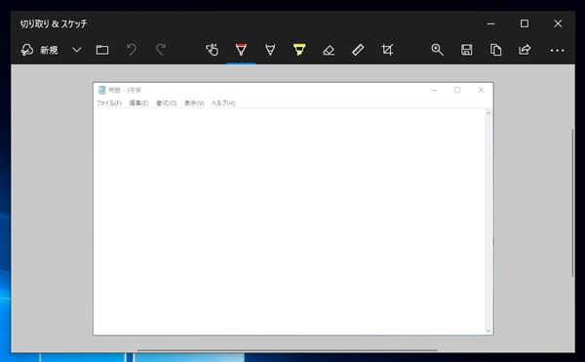Image resolution: width=585 pixels, height=362 pixels.
Task: Click the vertical scrollbar of Snip & Sketch
Action: point(572,203)
